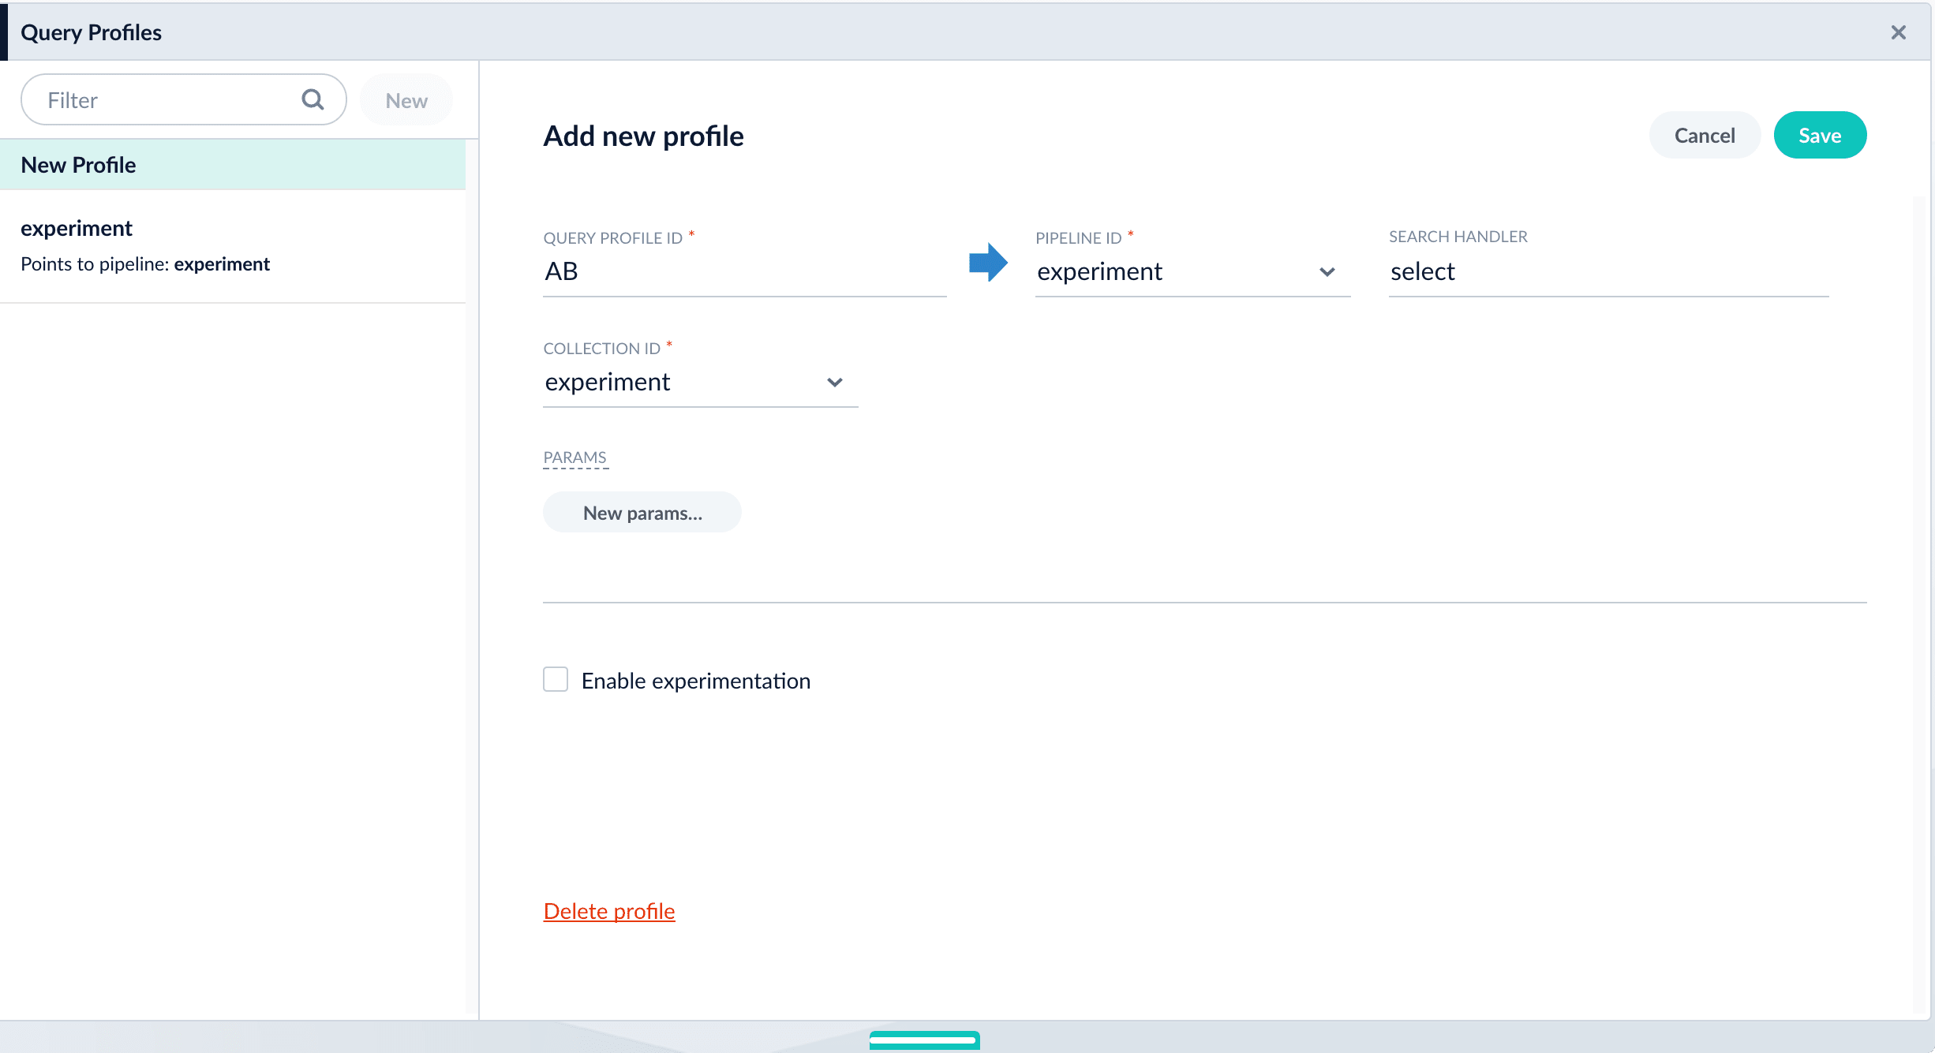
Task: Click the teal bar at bottom center
Action: [x=924, y=1040]
